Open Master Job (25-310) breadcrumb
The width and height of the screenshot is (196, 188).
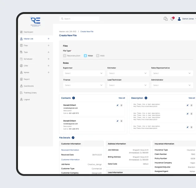pyautogui.click(x=68, y=32)
